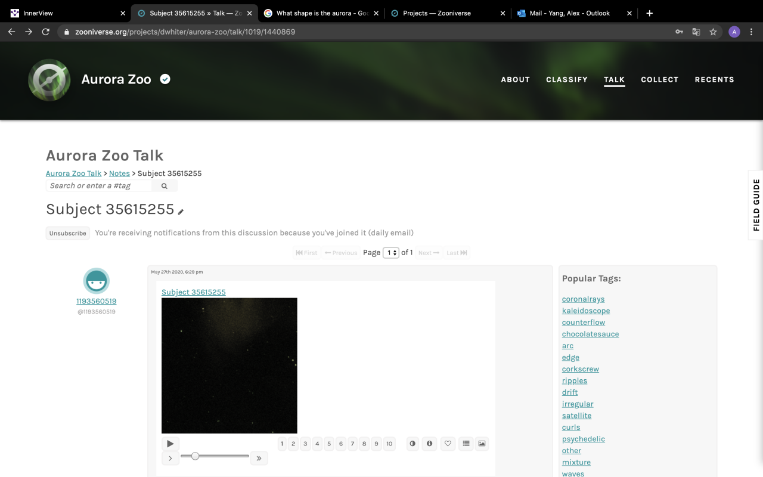This screenshot has width=763, height=477.
Task: Click the slow speed single-chevron button
Action: (x=170, y=459)
